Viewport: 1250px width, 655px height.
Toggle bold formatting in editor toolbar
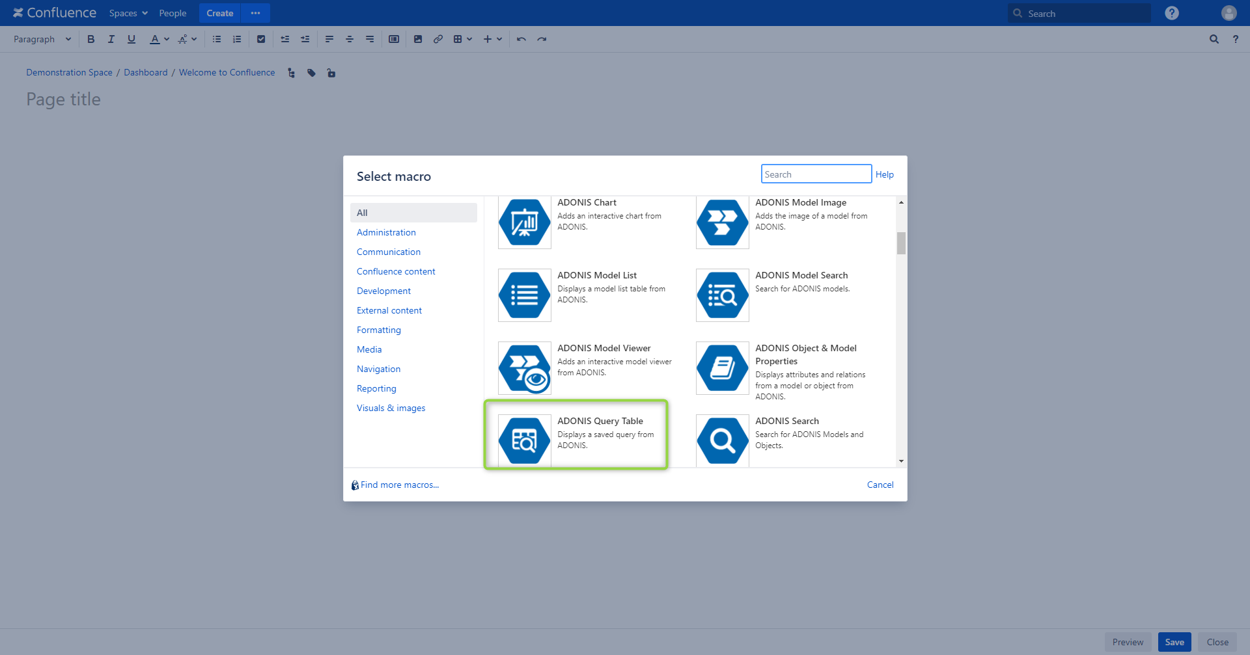click(x=90, y=39)
